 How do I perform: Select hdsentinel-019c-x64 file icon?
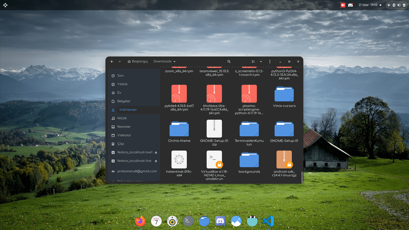click(179, 159)
